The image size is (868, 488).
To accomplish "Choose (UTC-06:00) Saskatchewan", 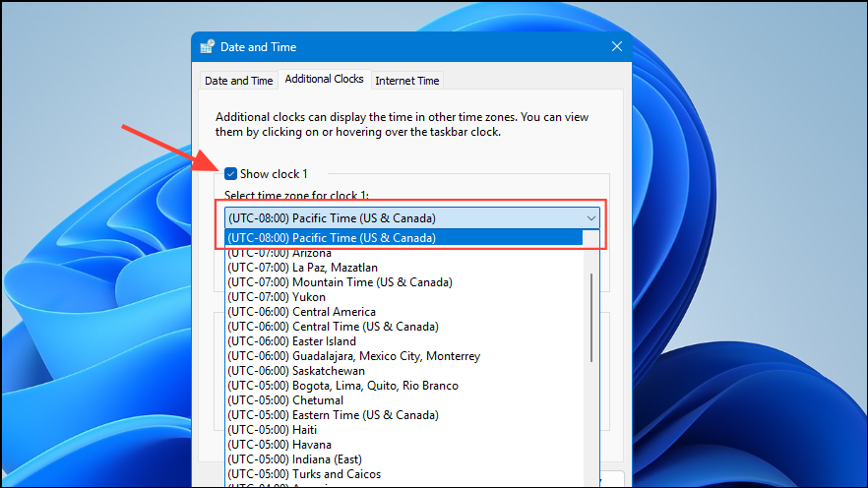I will (x=404, y=371).
